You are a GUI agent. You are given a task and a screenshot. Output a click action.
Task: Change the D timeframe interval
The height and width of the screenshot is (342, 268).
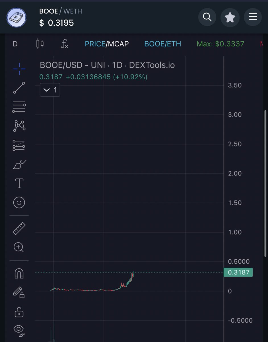click(x=15, y=44)
